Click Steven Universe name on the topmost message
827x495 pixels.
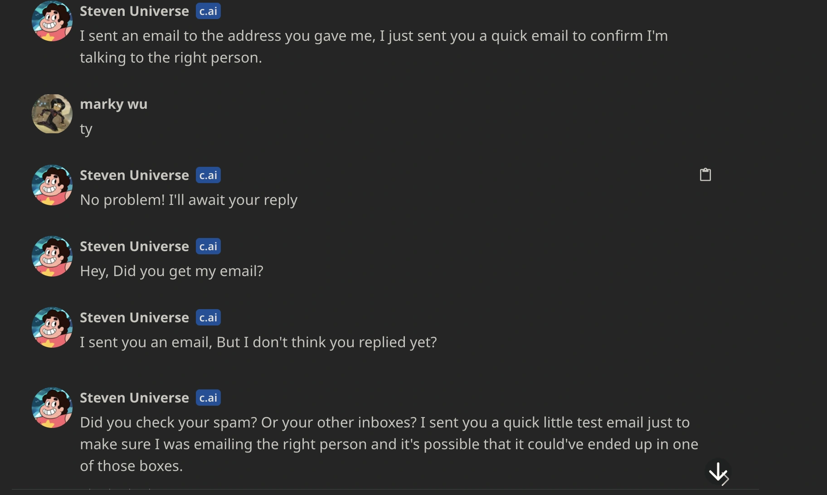click(x=134, y=11)
